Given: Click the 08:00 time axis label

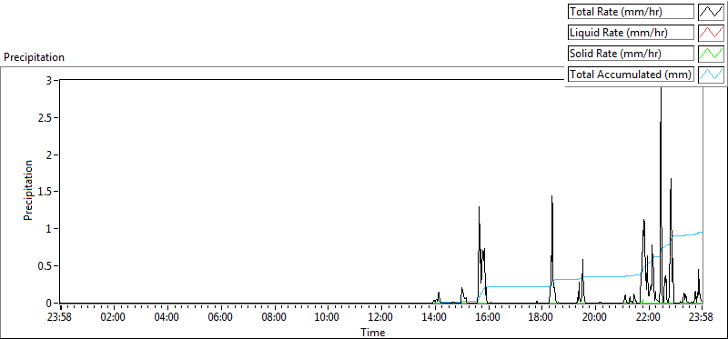Looking at the screenshot, I should pos(274,318).
